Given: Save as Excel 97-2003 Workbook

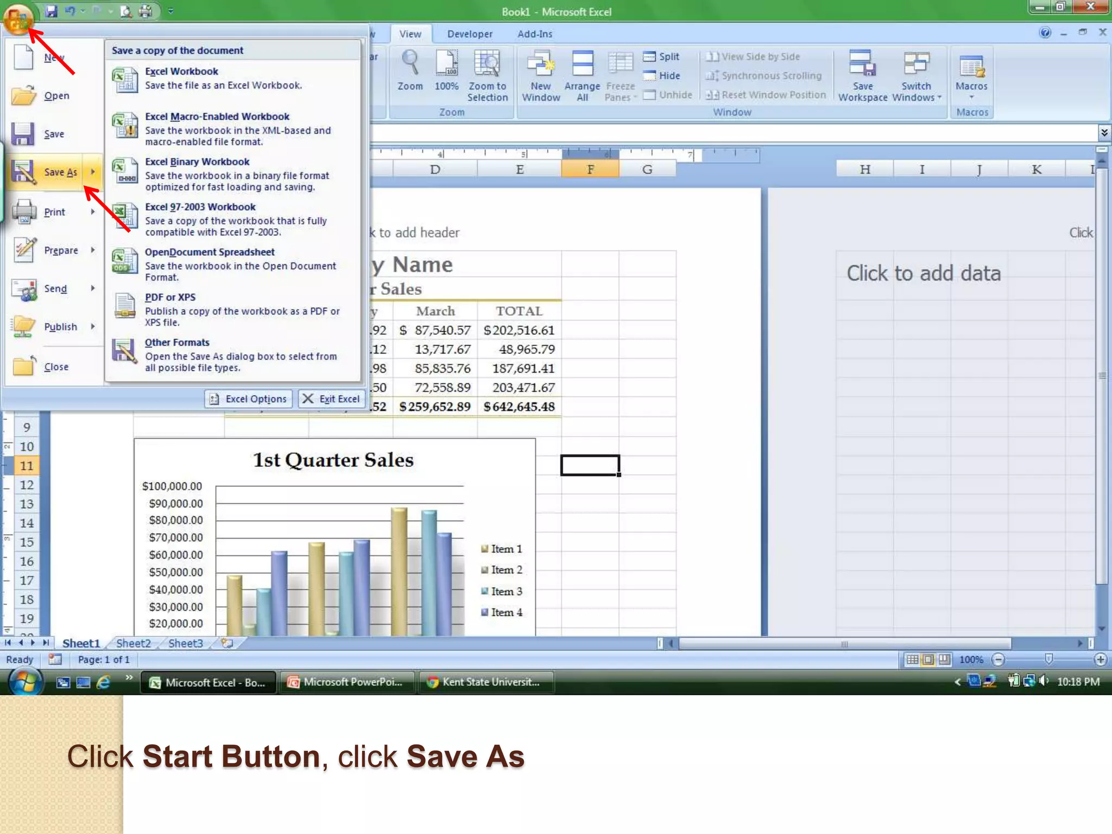Looking at the screenshot, I should [233, 219].
